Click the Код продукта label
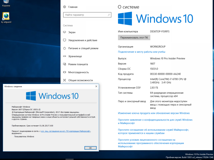This screenshot has width=214, height=160. pos(126,74)
